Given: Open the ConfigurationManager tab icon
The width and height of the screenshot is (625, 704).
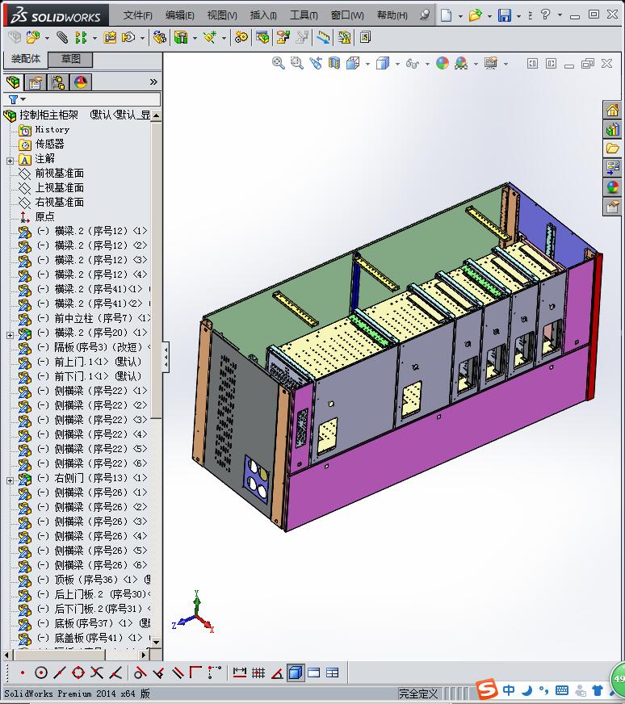Looking at the screenshot, I should pyautogui.click(x=58, y=82).
